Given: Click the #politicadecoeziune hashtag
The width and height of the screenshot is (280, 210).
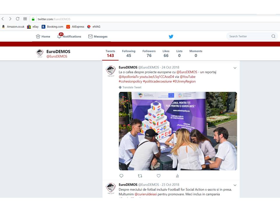Looking at the screenshot, I should (157, 81).
